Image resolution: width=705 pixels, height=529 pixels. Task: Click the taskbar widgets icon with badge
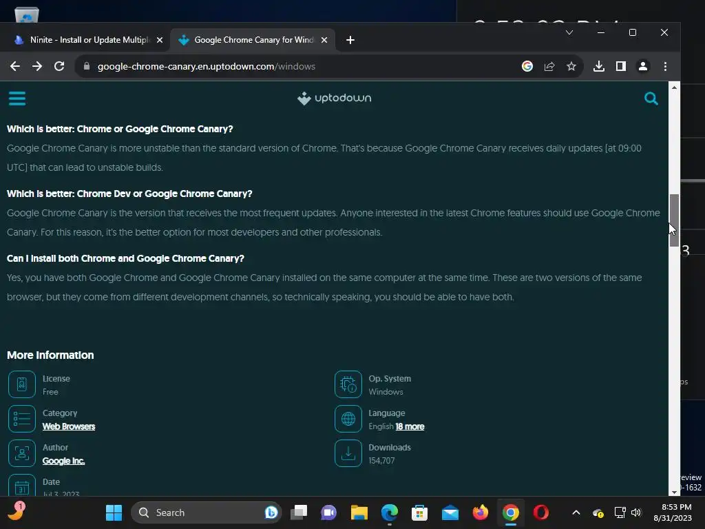[17, 512]
